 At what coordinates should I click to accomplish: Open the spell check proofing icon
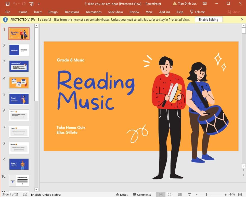(25, 194)
